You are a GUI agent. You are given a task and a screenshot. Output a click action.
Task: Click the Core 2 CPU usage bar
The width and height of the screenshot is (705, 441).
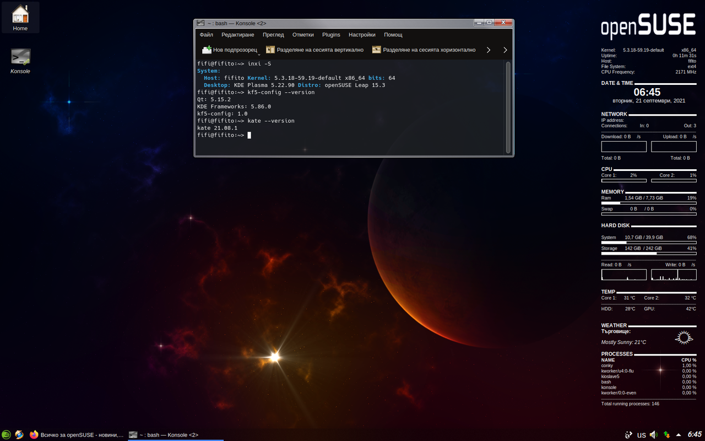tap(674, 180)
